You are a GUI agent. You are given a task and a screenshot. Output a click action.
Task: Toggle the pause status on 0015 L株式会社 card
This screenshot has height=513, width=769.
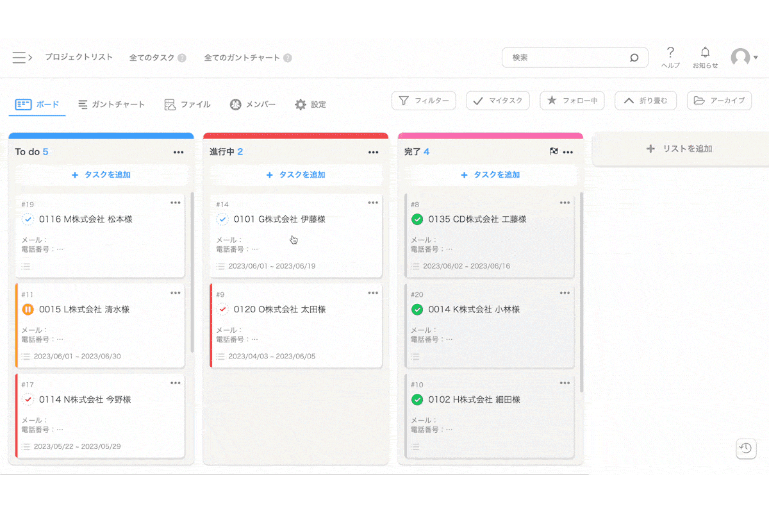coord(28,309)
